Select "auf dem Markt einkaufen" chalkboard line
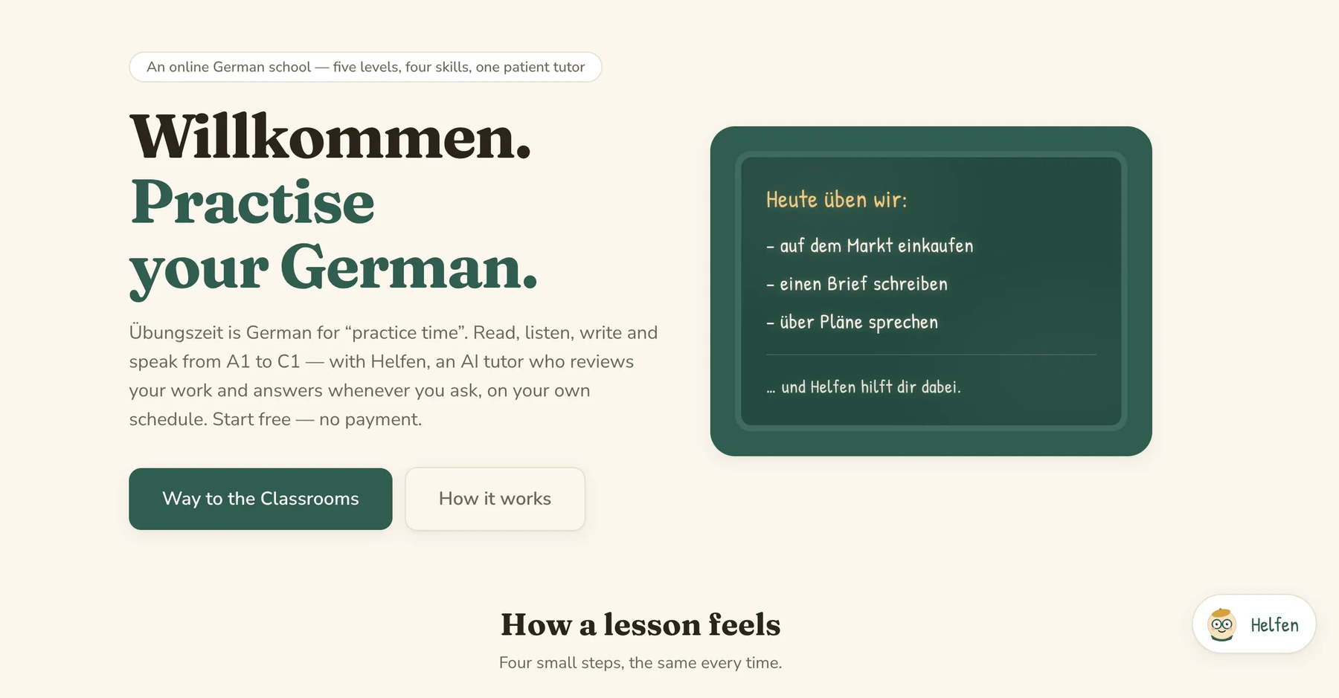1339x698 pixels. click(x=870, y=246)
